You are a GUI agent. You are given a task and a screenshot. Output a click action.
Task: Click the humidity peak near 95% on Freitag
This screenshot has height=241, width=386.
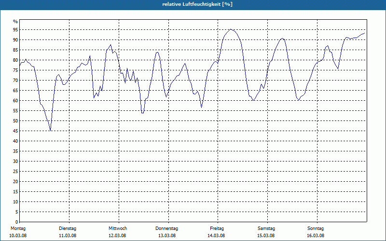231,29
